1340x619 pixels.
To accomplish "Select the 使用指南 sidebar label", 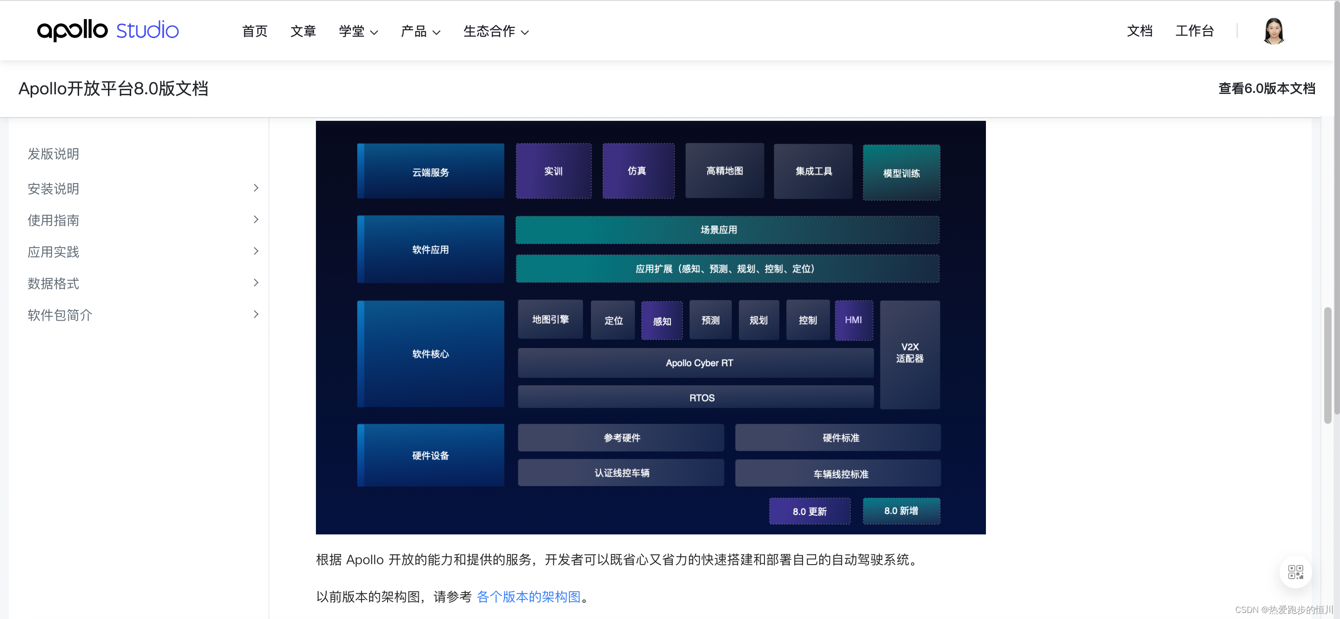I will 53,220.
